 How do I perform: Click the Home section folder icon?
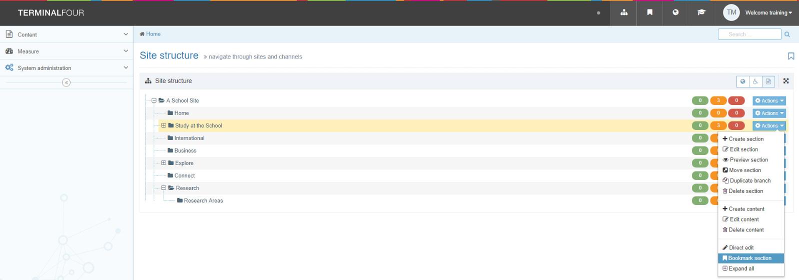pos(170,113)
